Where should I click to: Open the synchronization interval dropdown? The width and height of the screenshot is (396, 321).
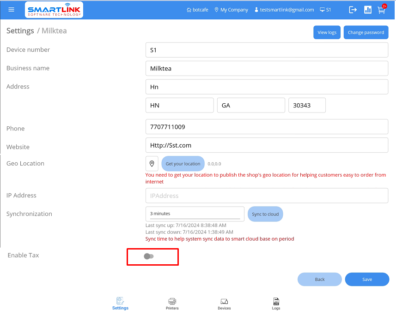tap(195, 214)
